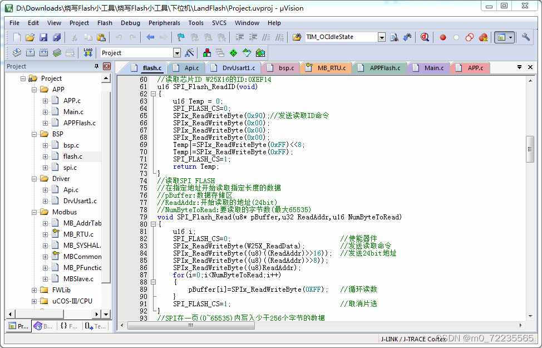Open the editor tabs list dropdown

point(519,67)
